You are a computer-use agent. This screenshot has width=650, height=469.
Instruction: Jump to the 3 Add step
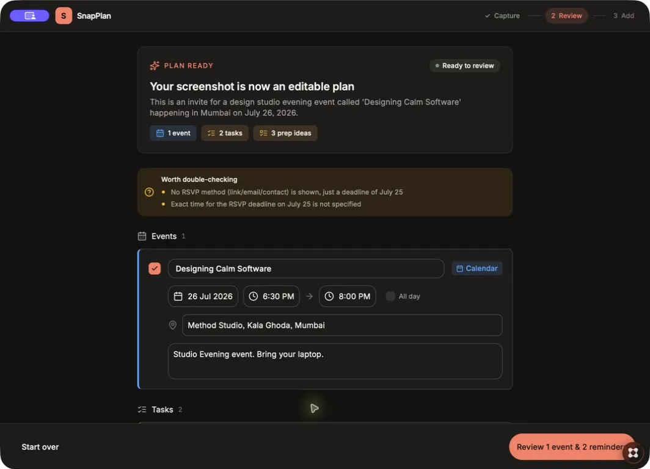click(x=624, y=16)
